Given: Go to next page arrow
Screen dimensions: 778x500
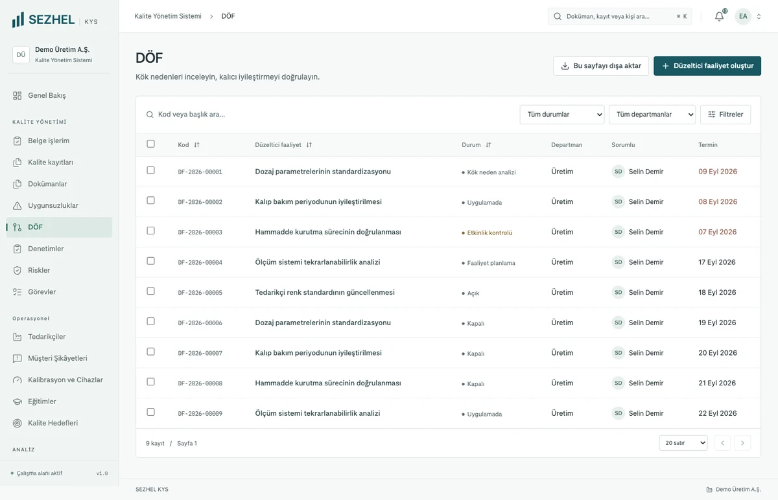Looking at the screenshot, I should [743, 443].
